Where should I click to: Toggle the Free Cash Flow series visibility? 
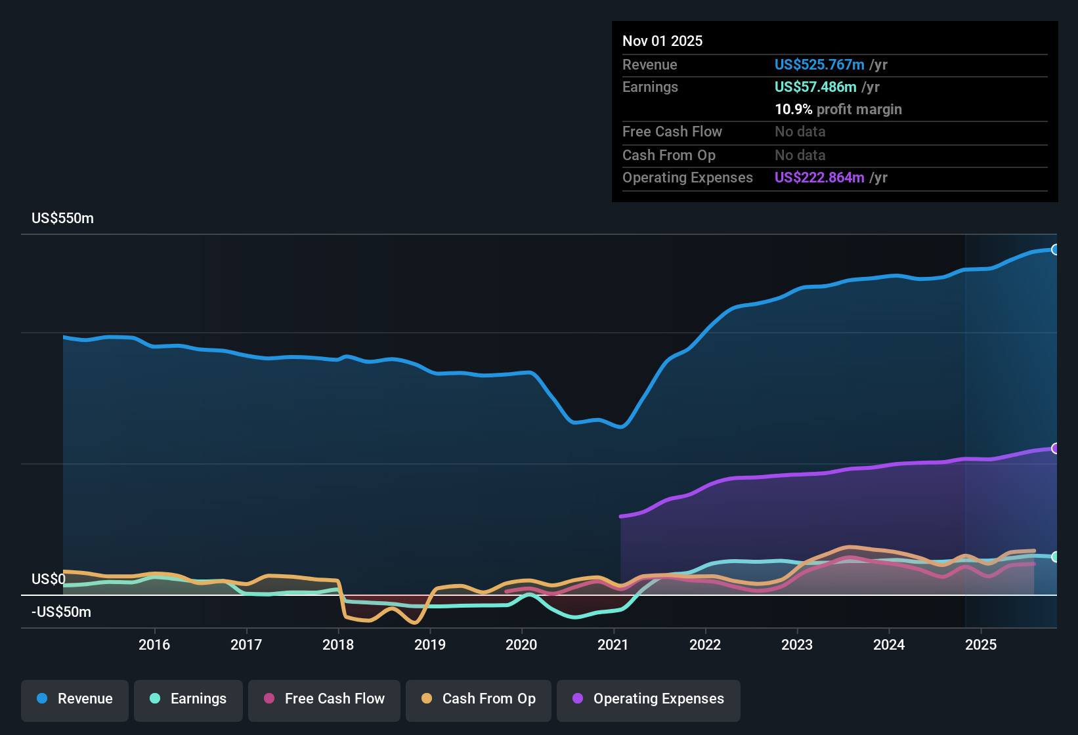point(324,700)
